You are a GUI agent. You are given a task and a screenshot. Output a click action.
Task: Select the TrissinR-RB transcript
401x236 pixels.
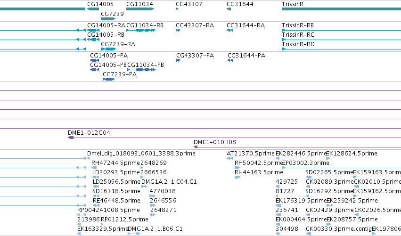298,25
